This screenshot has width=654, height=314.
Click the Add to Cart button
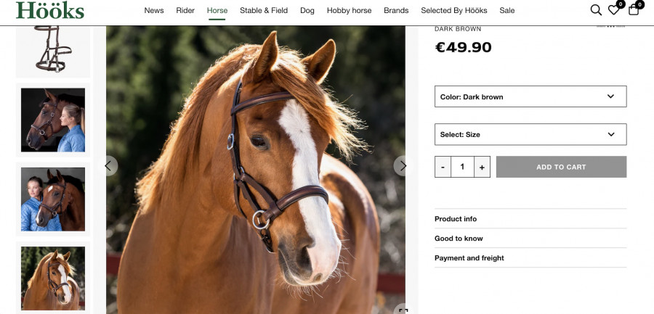point(561,167)
